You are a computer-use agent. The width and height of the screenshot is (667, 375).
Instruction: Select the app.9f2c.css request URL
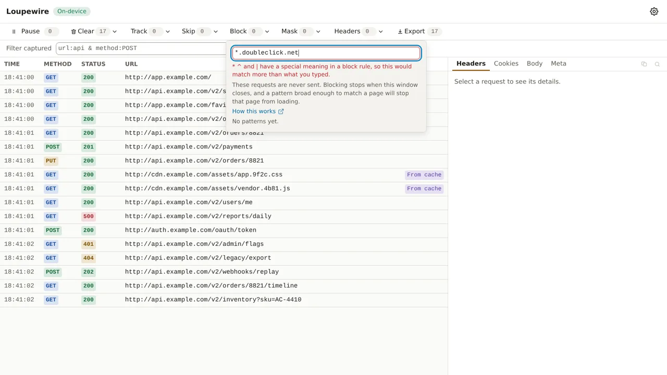coord(204,174)
